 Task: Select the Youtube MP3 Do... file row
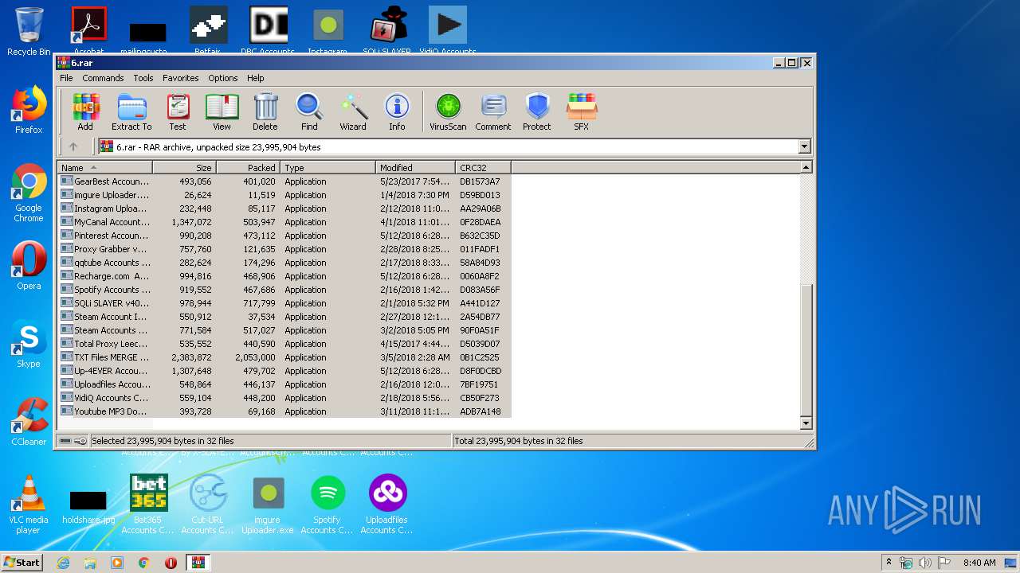284,411
